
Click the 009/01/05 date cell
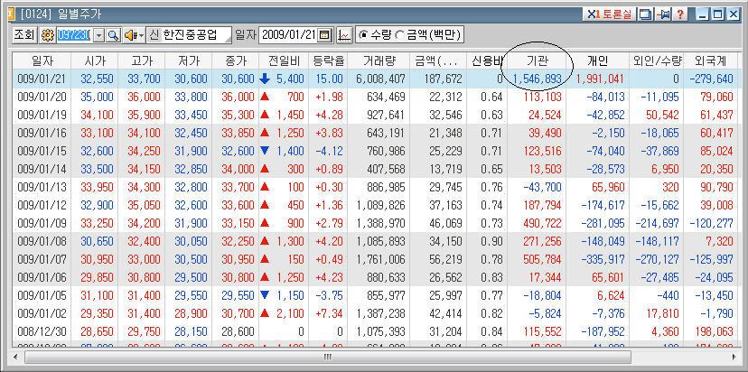pyautogui.click(x=42, y=295)
